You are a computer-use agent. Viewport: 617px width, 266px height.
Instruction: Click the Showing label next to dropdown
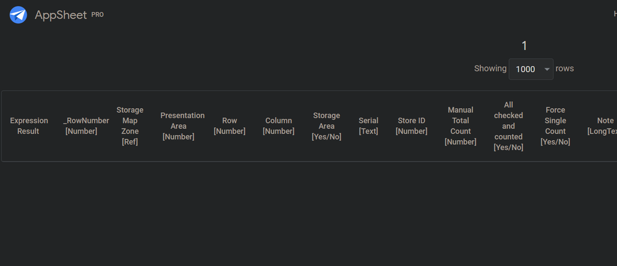click(x=490, y=69)
